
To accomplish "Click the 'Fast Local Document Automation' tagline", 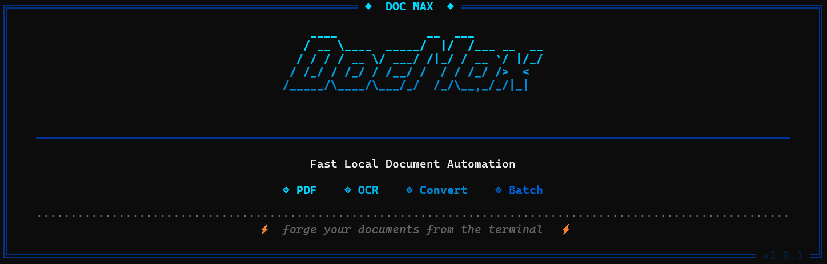I will point(412,164).
